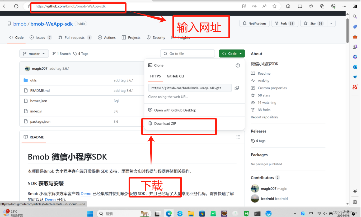The height and width of the screenshot is (217, 361).
Task: Open the README.md file
Action: coord(40,90)
